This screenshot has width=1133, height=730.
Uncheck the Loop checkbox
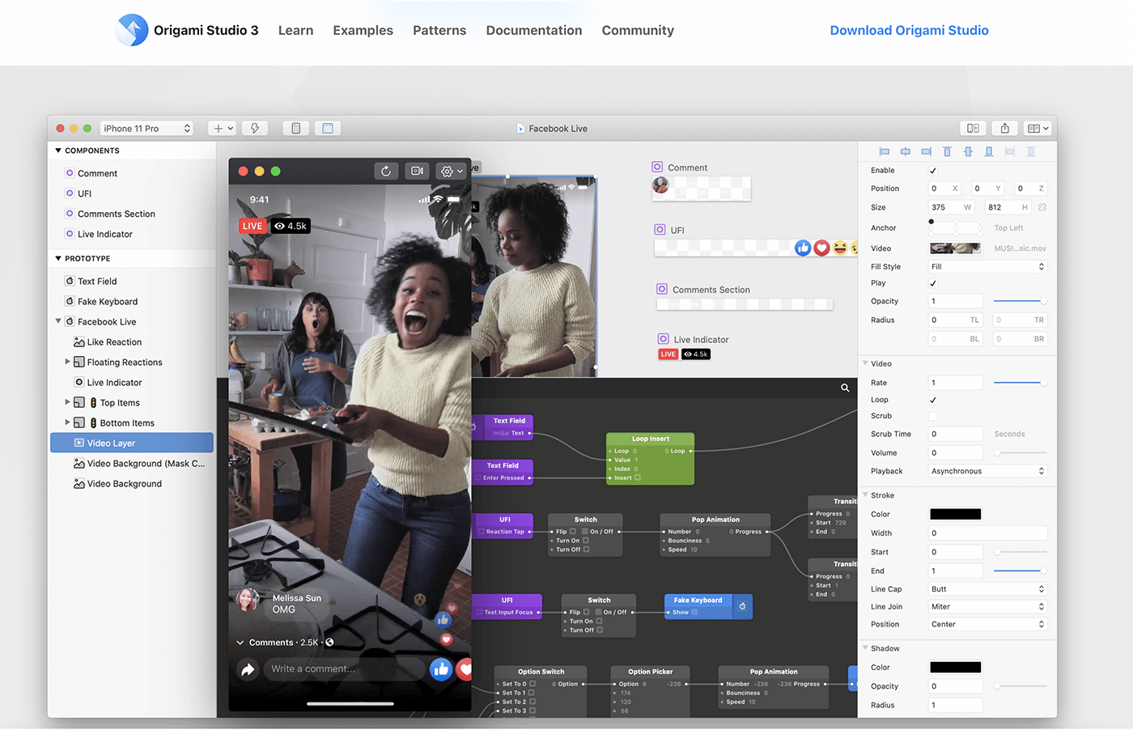(x=933, y=400)
